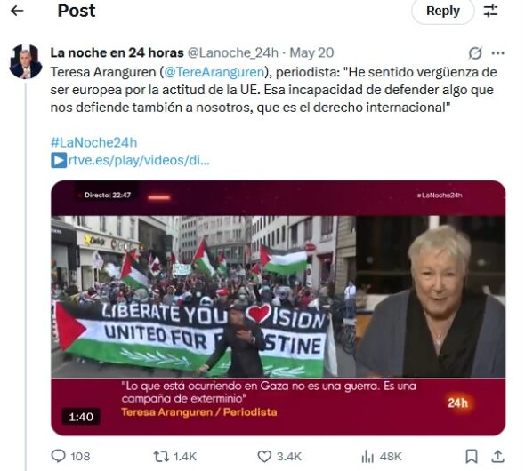
Task: View the 48K post analytics icon
Action: pos(367,456)
